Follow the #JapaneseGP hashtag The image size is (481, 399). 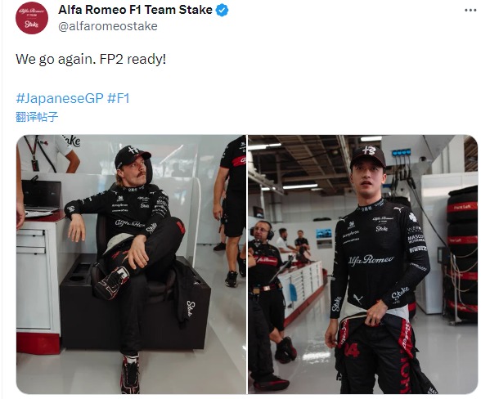click(60, 98)
